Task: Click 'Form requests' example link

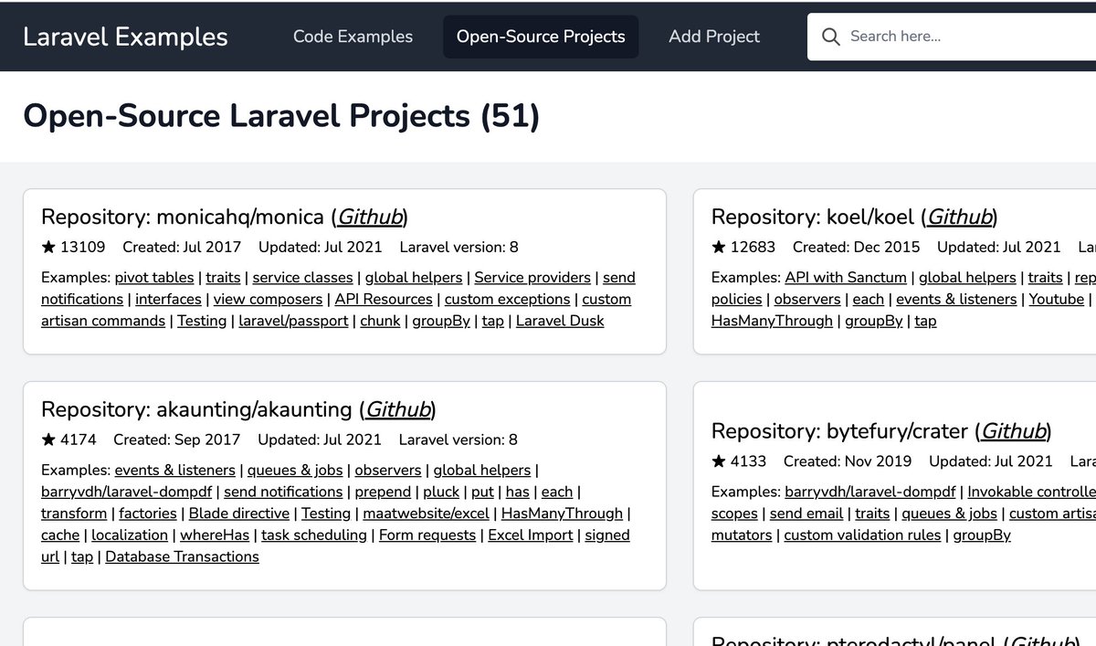Action: tap(427, 535)
